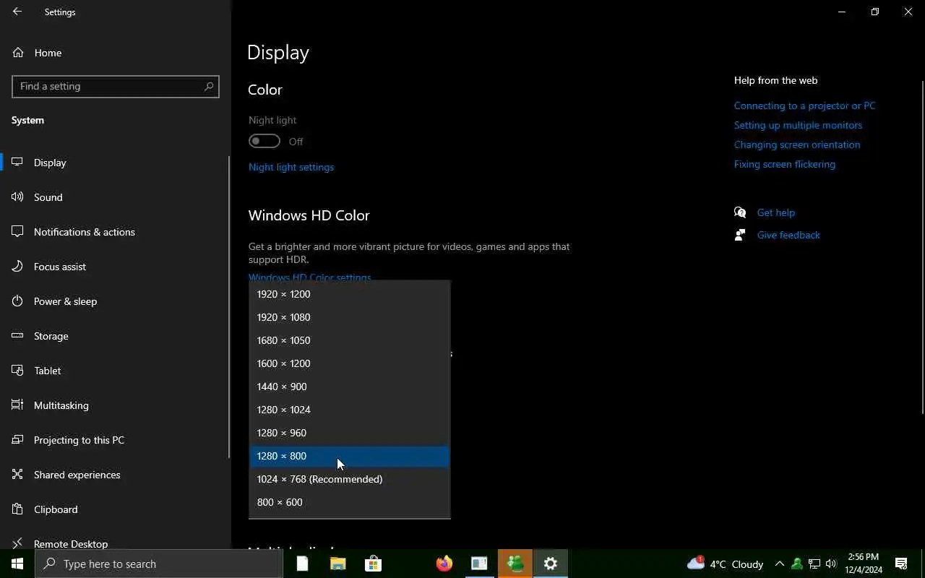Show hidden system tray icons

pos(779,564)
